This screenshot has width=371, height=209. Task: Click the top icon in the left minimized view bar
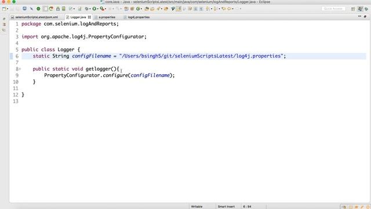pyautogui.click(x=4, y=19)
